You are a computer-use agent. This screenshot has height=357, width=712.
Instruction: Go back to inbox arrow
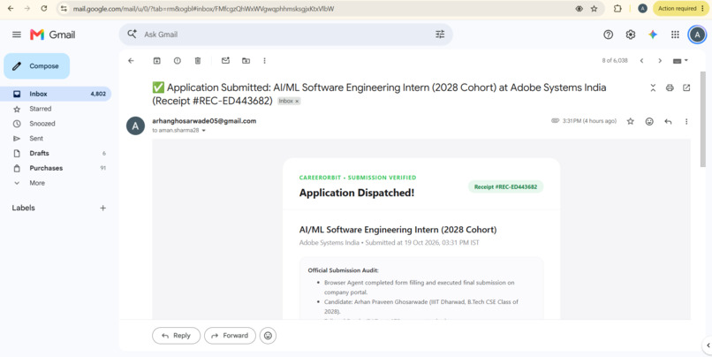[132, 61]
